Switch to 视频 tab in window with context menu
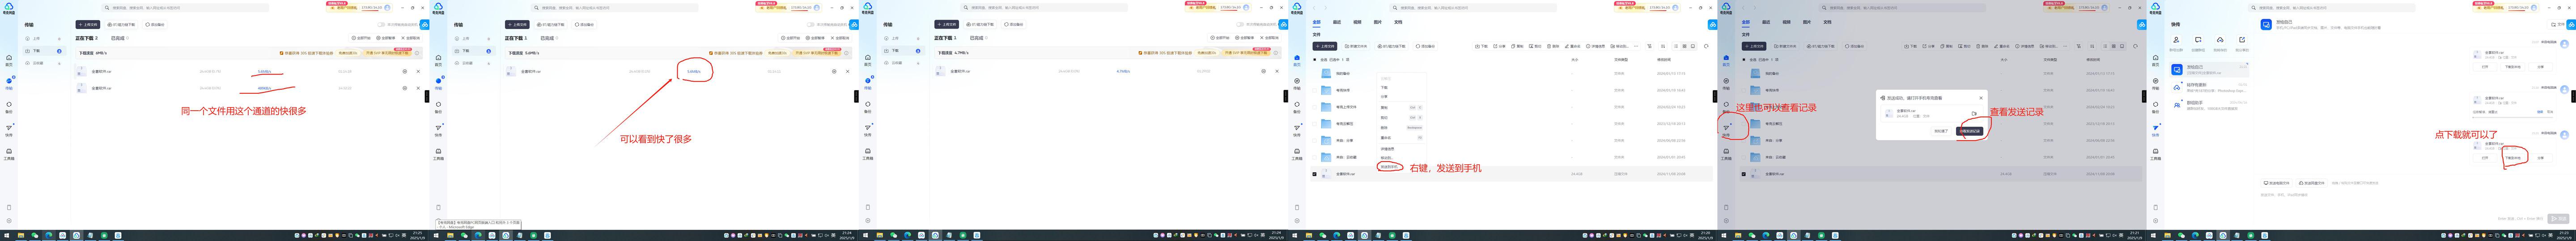The height and width of the screenshot is (241, 2576). coord(1357,22)
